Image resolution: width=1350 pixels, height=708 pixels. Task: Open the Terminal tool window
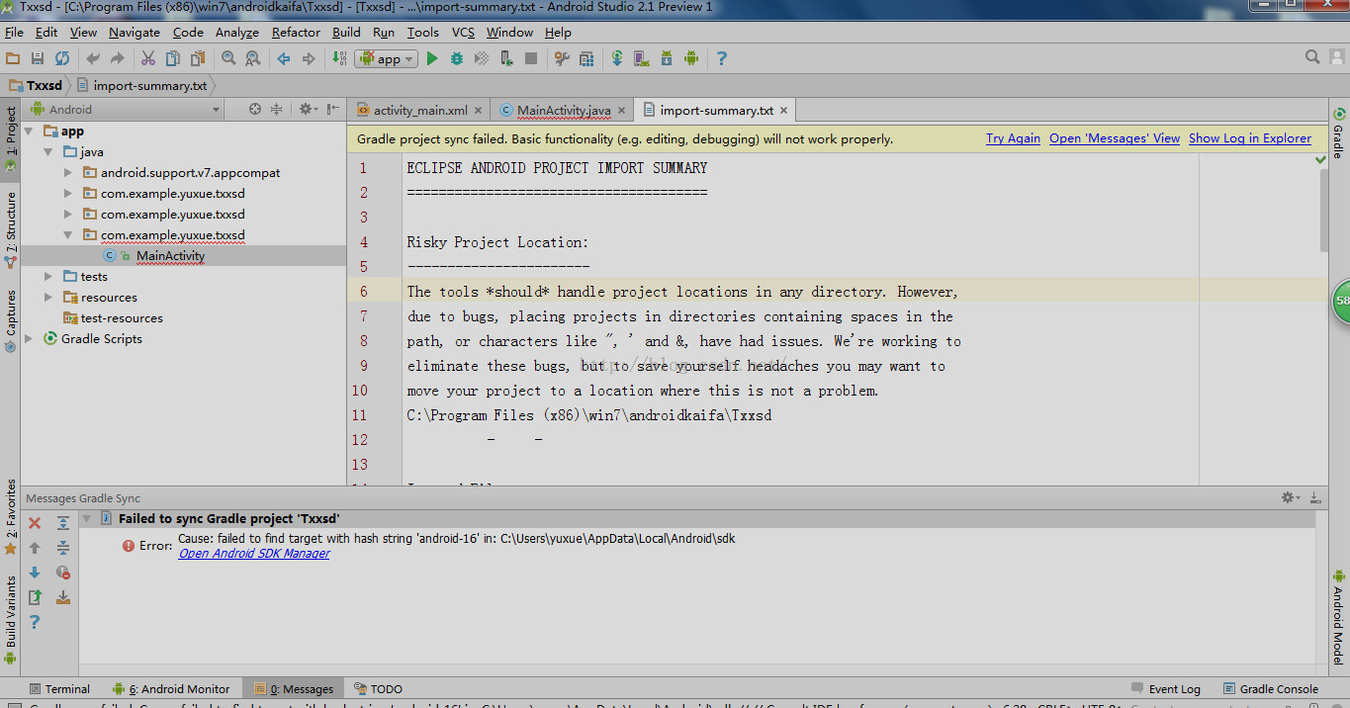pos(59,689)
